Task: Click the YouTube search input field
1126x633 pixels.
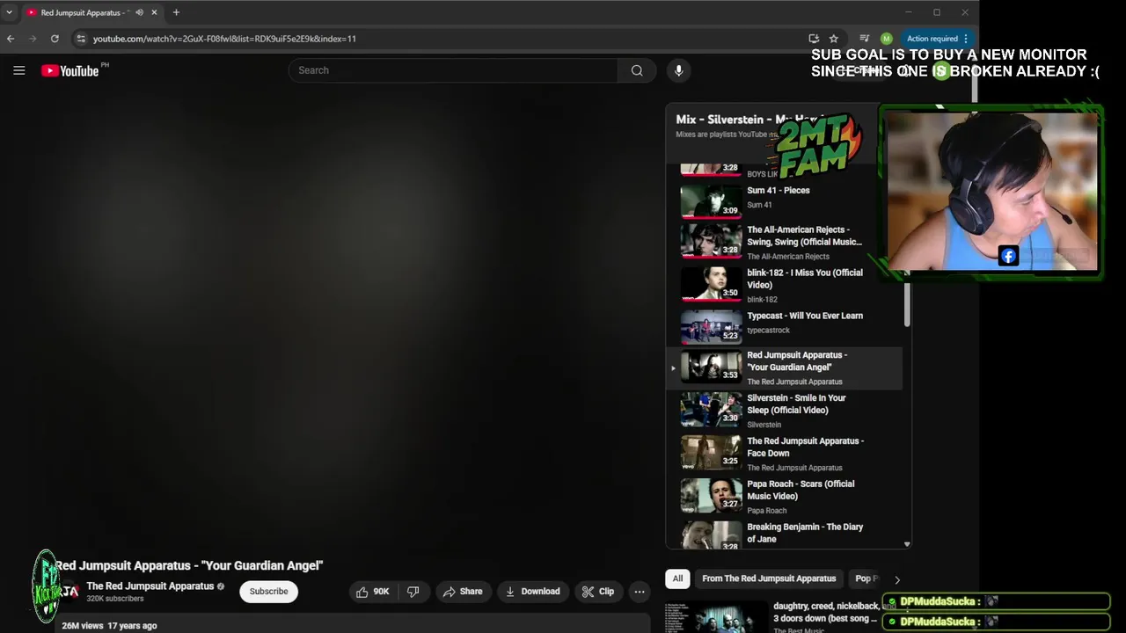Action: pyautogui.click(x=453, y=70)
